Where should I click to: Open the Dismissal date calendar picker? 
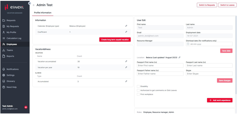pyautogui.click(x=188, y=44)
